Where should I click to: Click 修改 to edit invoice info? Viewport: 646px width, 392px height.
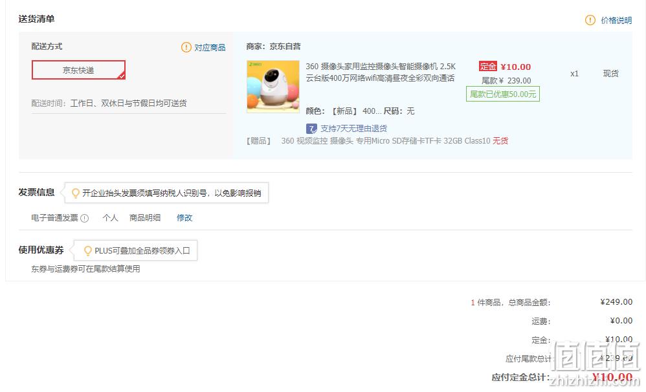click(184, 218)
